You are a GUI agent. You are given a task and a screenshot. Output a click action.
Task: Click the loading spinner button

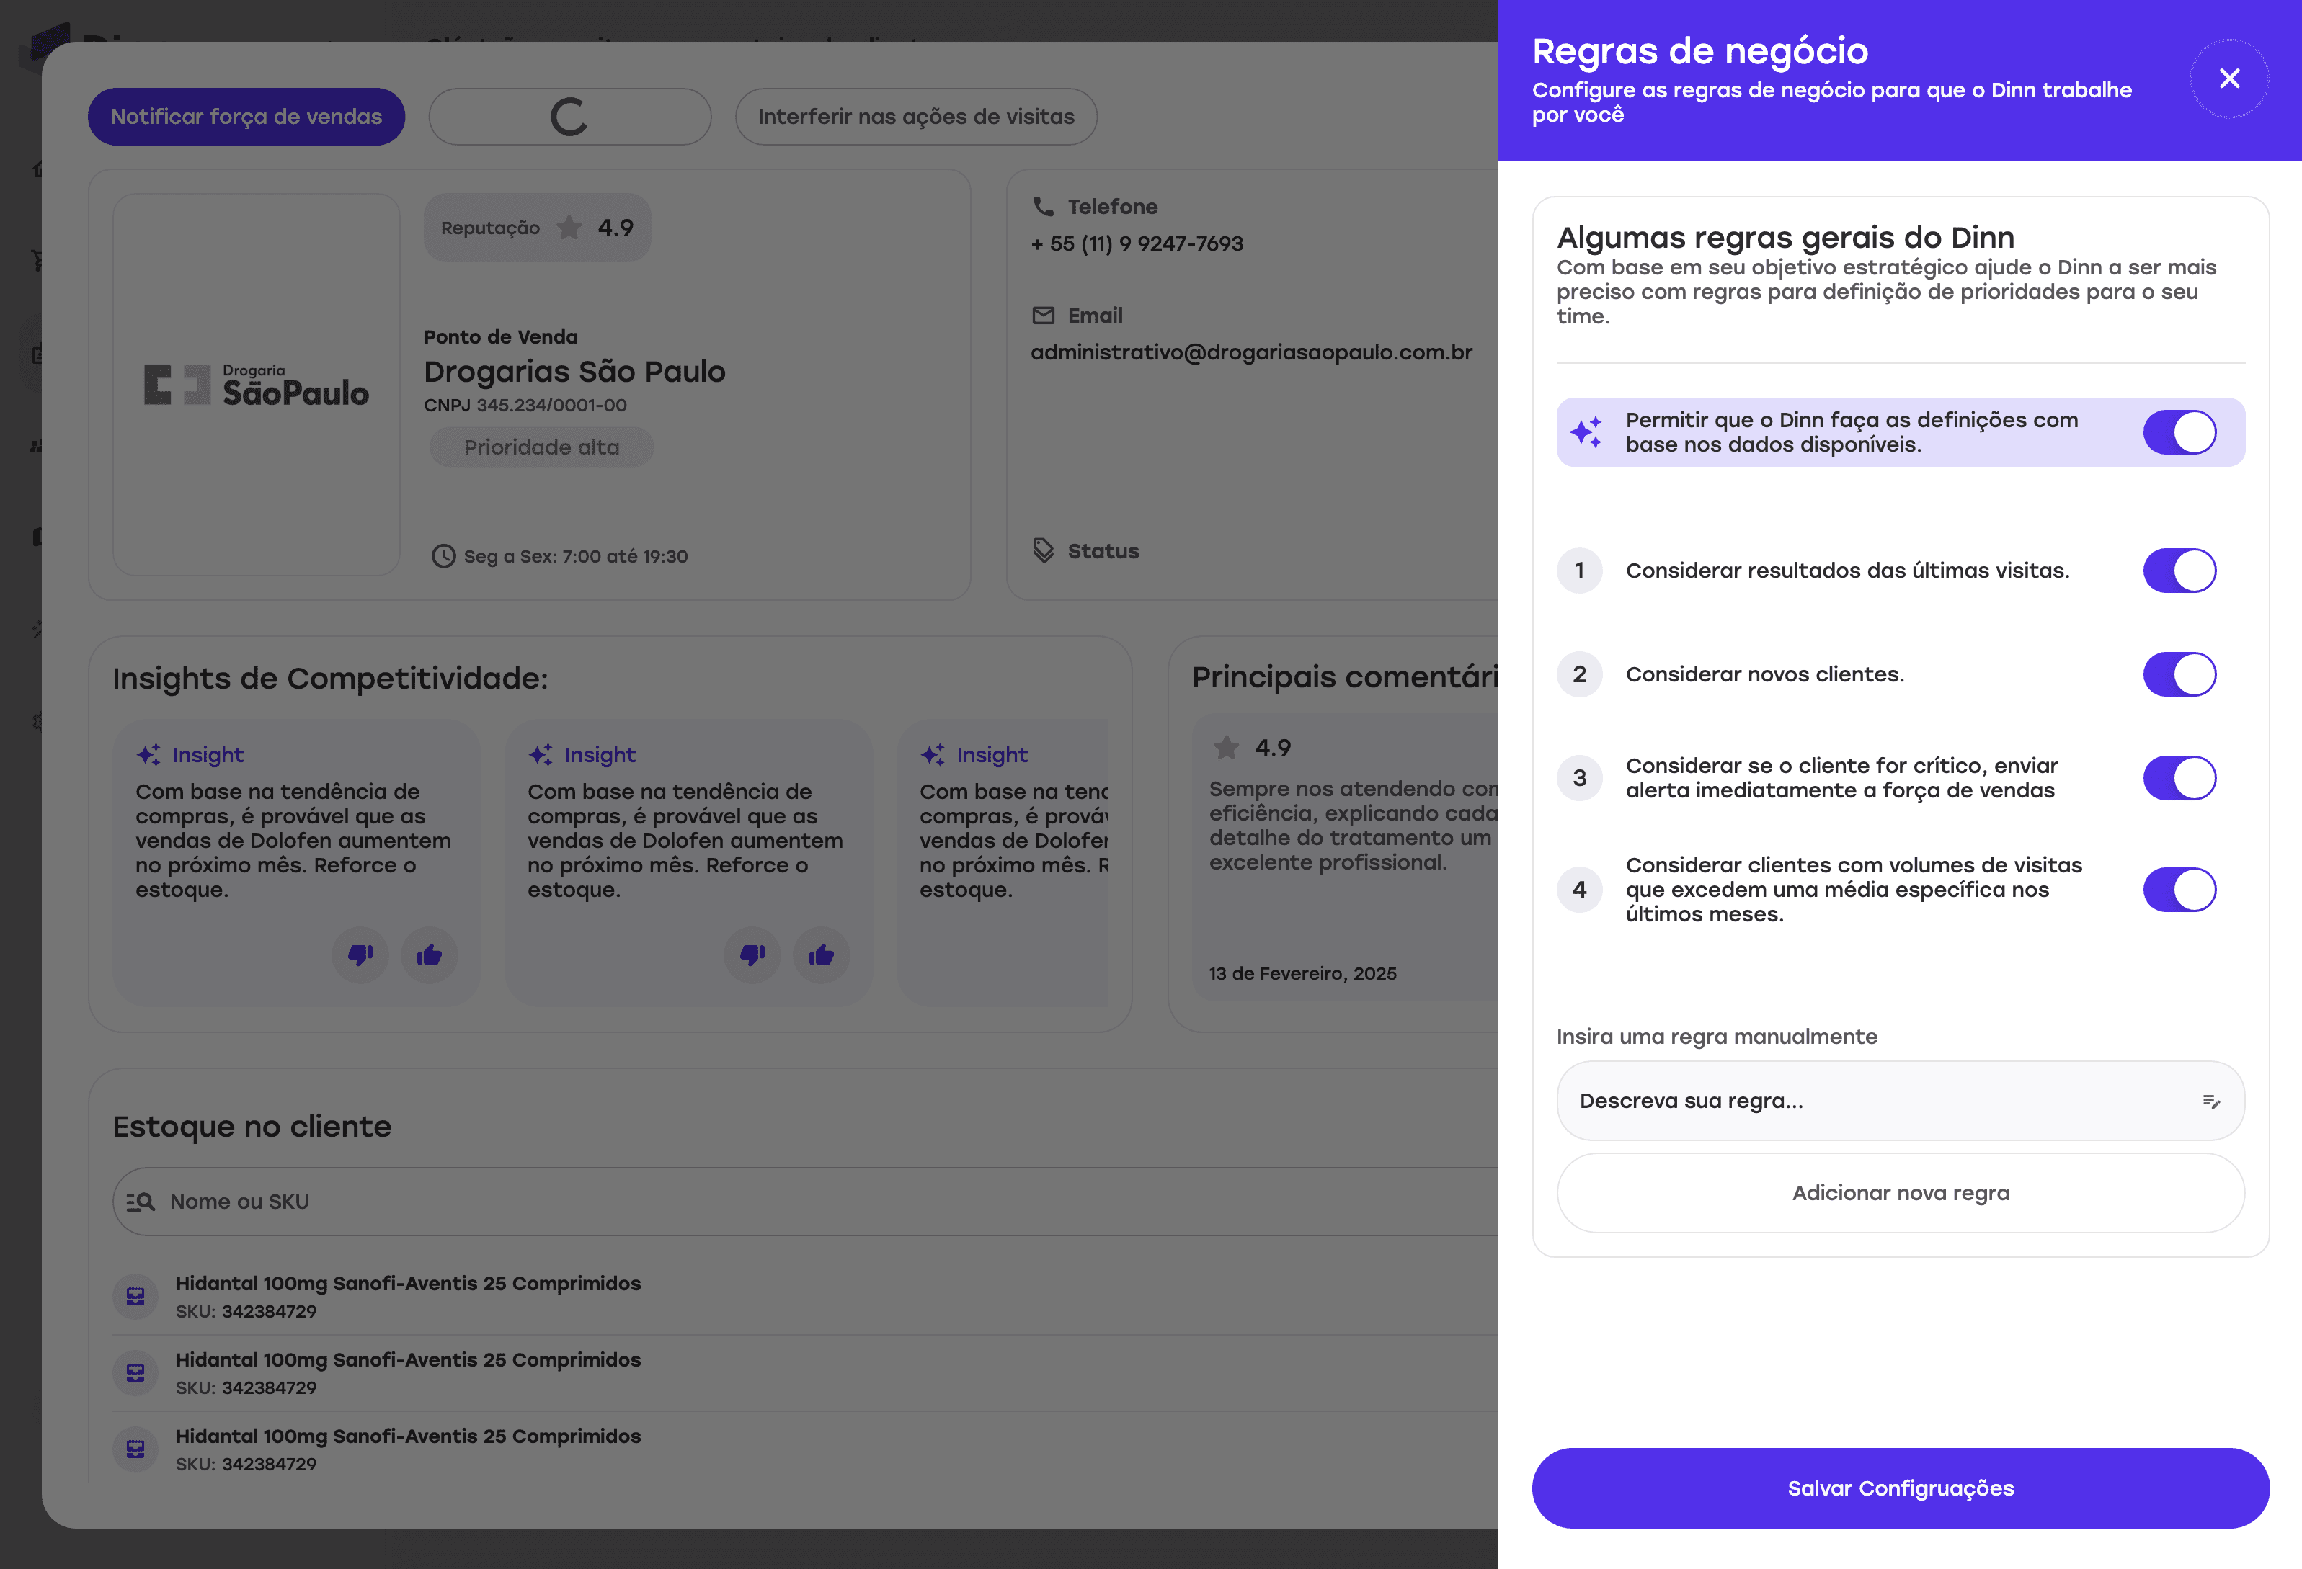click(569, 117)
